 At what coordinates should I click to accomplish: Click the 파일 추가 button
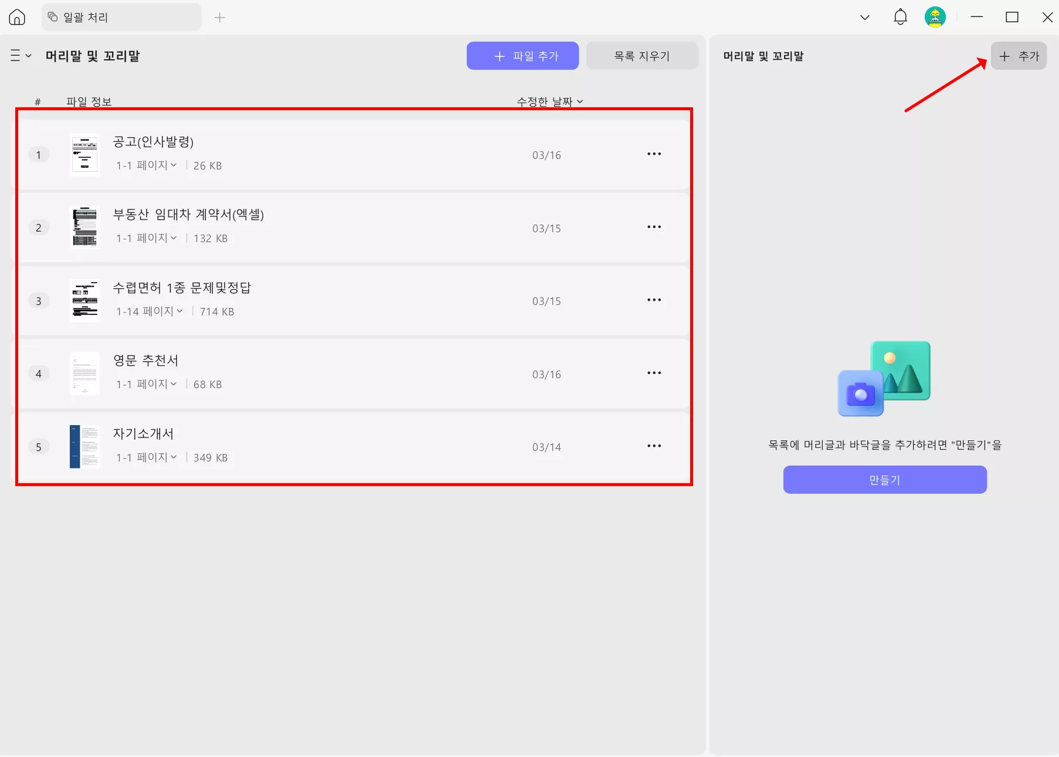(522, 55)
